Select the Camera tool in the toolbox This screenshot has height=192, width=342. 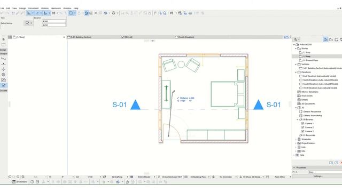(4, 85)
